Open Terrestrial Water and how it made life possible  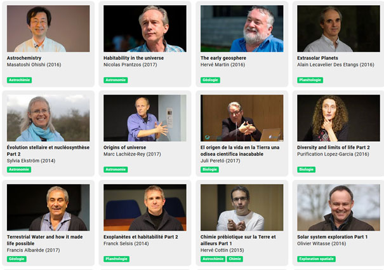44,240
